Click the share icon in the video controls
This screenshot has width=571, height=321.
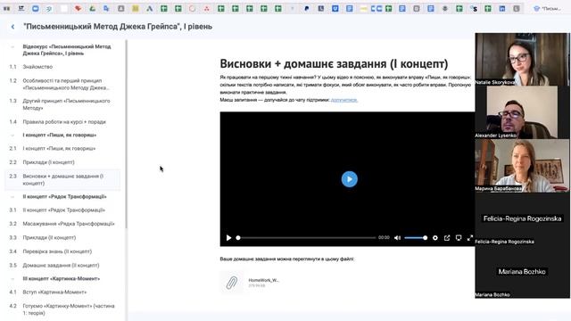[447, 238]
